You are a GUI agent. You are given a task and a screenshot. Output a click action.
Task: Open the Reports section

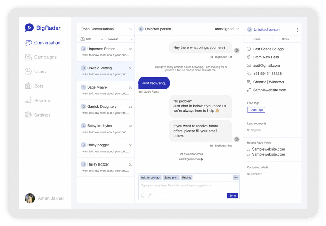coord(37,100)
